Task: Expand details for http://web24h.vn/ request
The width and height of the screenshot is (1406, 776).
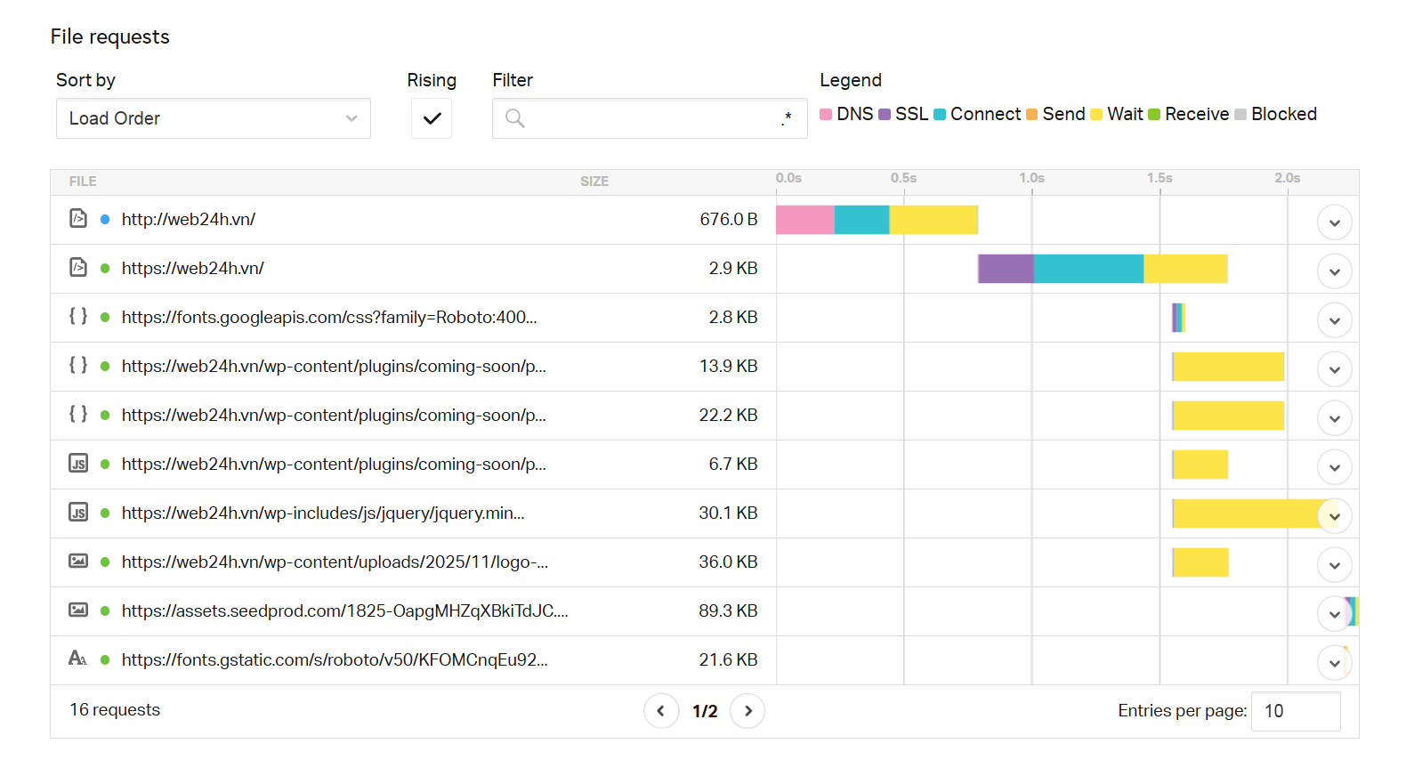Action: [1334, 222]
